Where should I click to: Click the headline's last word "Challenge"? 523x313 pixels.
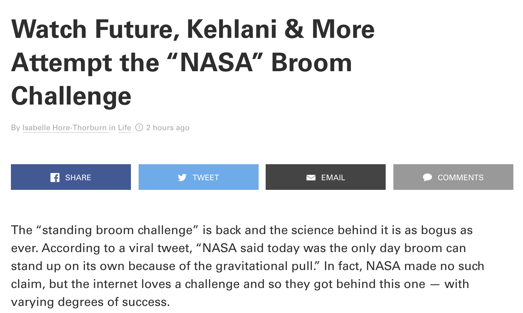[71, 96]
